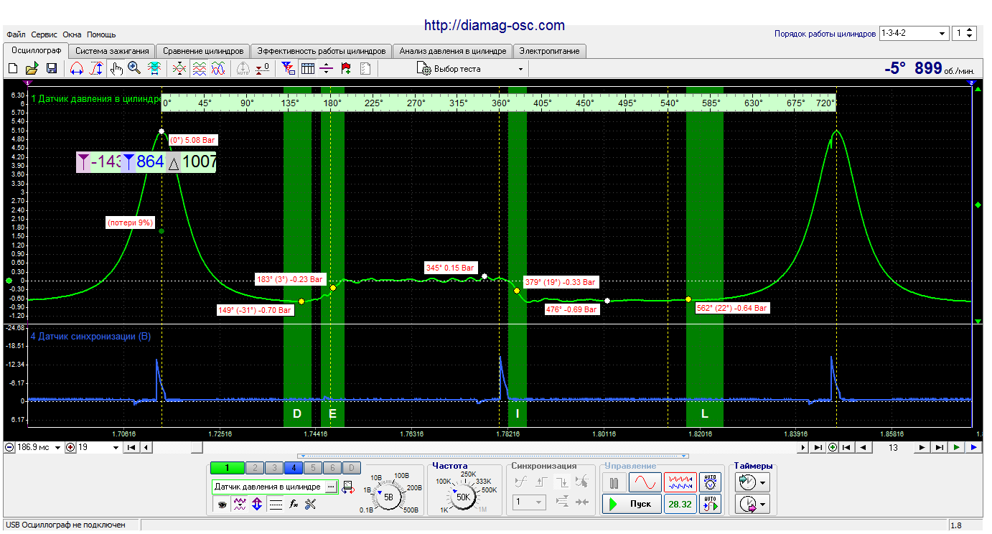Click the checklist page toolbar icon
This screenshot has height=534, width=992.
[365, 69]
